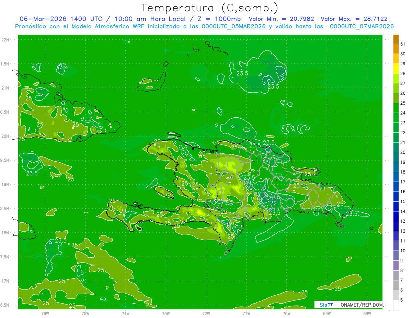Click the "71W" longitude label
The image size is (412, 318).
click(x=246, y=313)
